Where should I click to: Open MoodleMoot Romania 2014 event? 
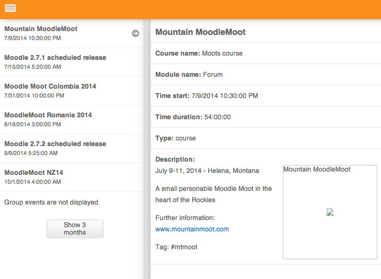tap(72, 120)
